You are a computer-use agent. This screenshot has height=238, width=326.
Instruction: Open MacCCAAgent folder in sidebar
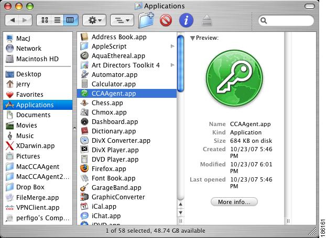point(38,167)
